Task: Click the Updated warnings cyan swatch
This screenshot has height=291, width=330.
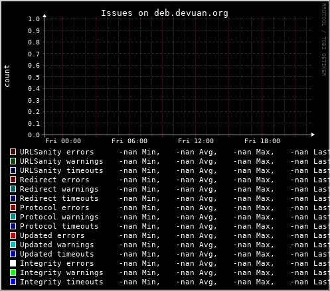Action: tap(13, 245)
